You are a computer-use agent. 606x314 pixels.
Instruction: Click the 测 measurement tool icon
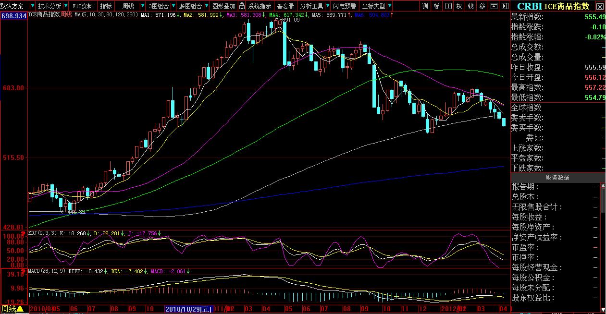[425, 6]
